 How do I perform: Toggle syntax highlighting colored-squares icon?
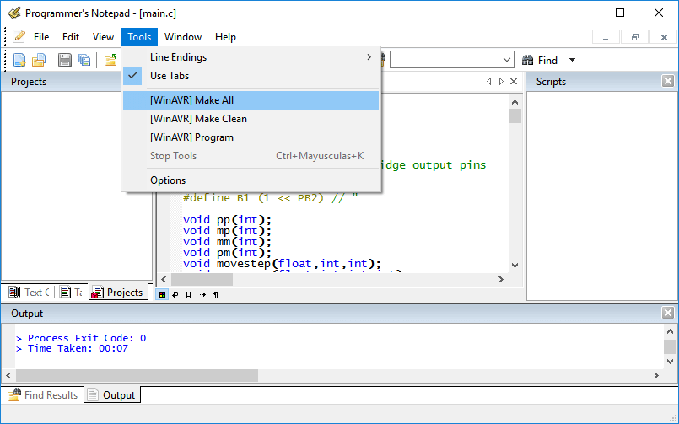point(162,295)
